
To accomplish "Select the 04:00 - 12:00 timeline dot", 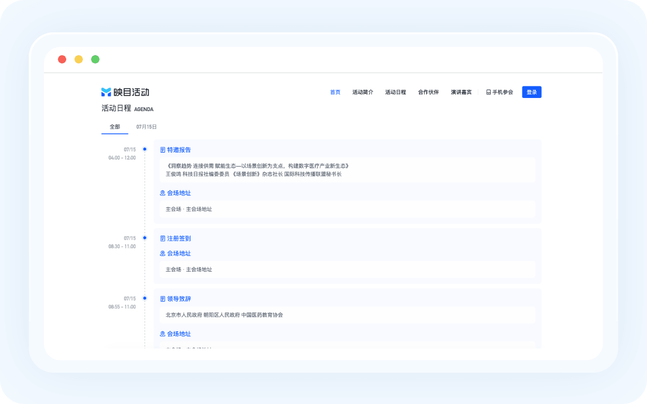I will point(145,149).
